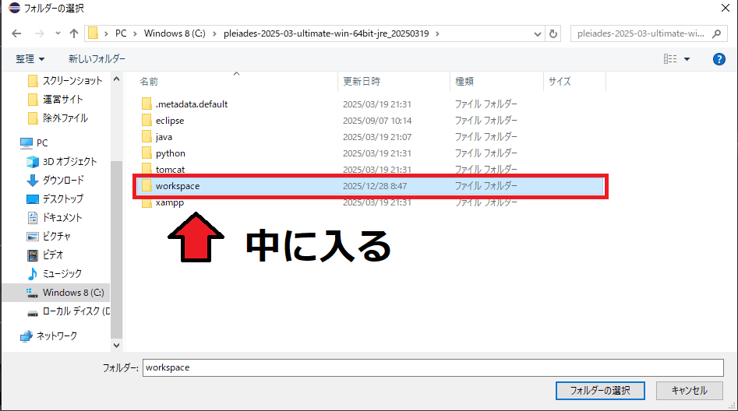
Task: Go up one folder level arrow
Action: click(x=74, y=33)
